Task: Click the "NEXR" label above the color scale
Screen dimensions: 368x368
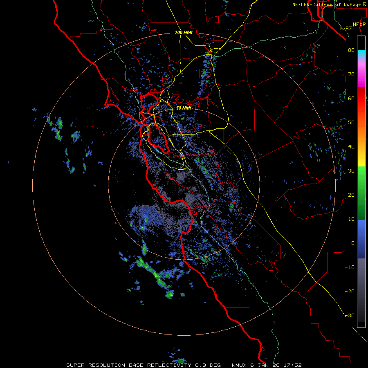Action: tap(359, 25)
